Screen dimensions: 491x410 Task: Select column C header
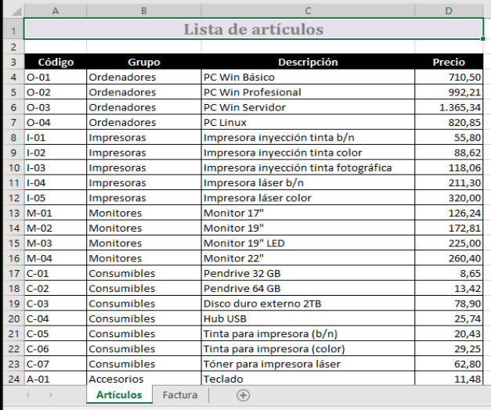click(308, 11)
